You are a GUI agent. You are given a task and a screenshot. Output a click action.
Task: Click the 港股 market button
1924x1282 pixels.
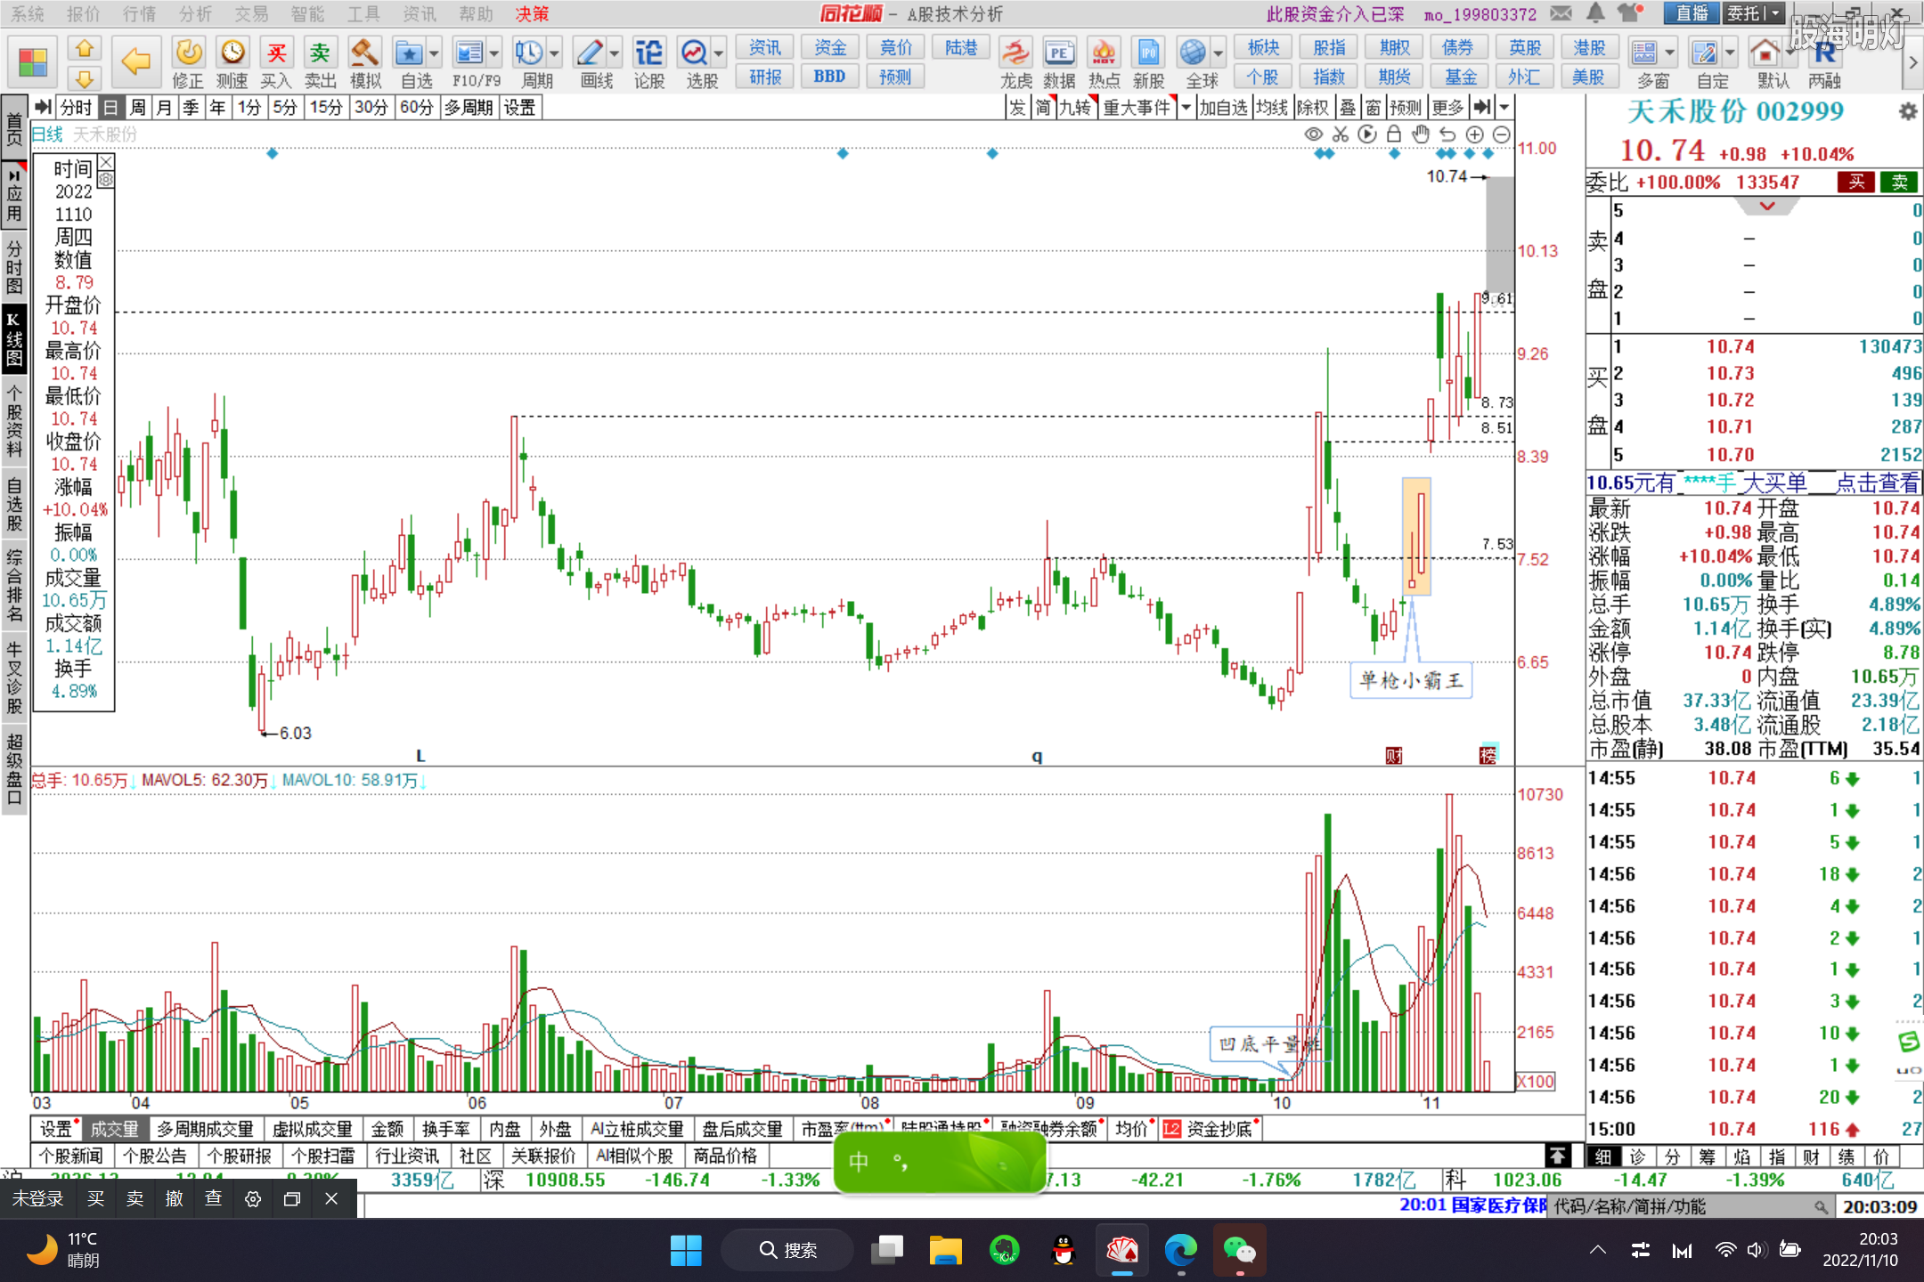(1589, 47)
